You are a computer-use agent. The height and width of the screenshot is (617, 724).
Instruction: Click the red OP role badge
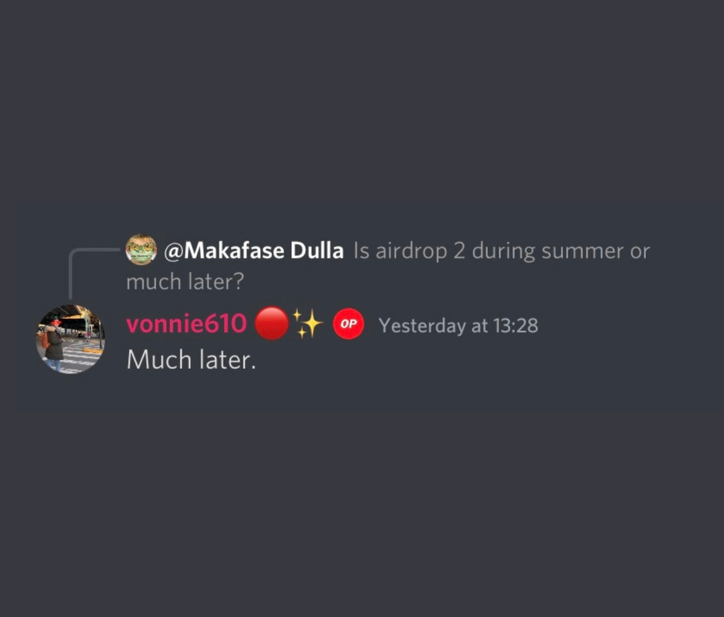pyautogui.click(x=349, y=324)
